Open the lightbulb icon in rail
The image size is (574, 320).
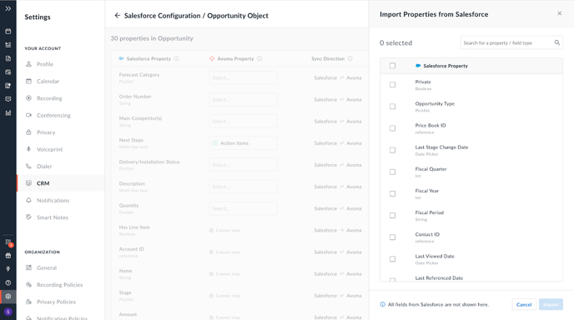point(8,269)
